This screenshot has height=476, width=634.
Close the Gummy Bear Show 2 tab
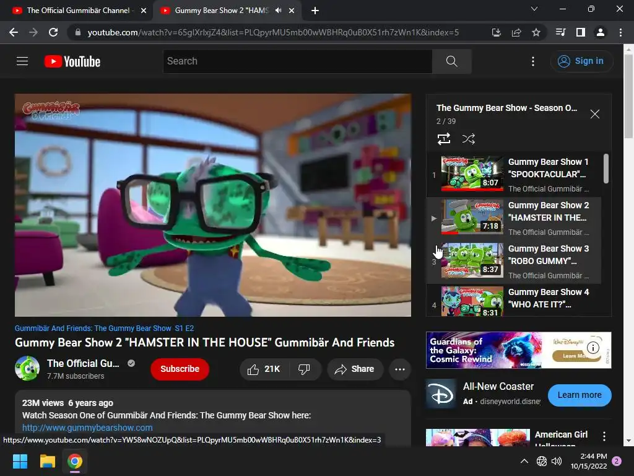(x=292, y=11)
